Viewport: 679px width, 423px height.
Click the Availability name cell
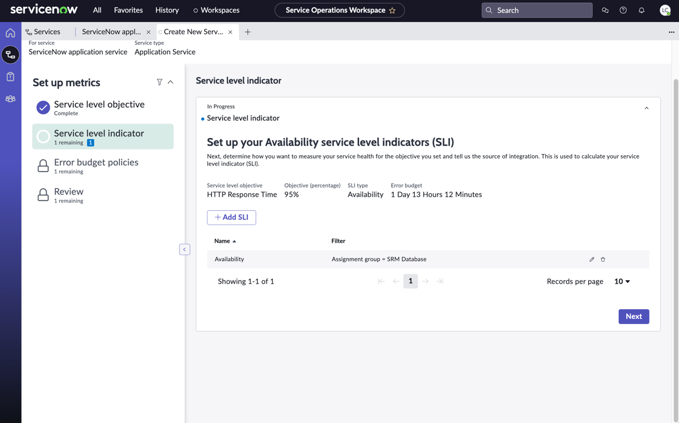pos(229,259)
